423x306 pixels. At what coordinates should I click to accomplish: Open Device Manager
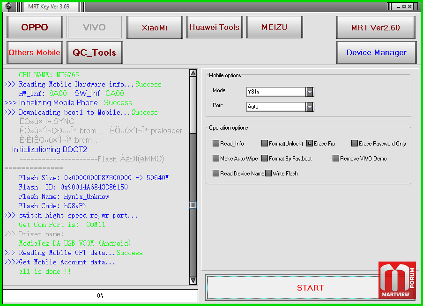coord(376,52)
